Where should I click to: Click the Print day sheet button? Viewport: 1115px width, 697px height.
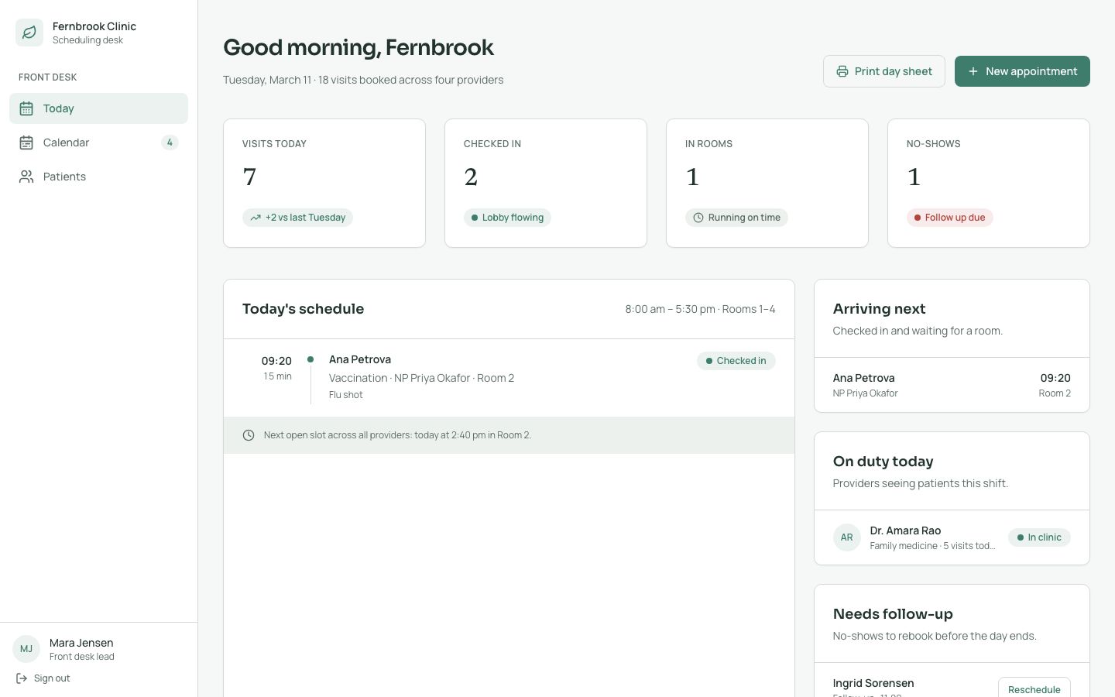pyautogui.click(x=883, y=71)
